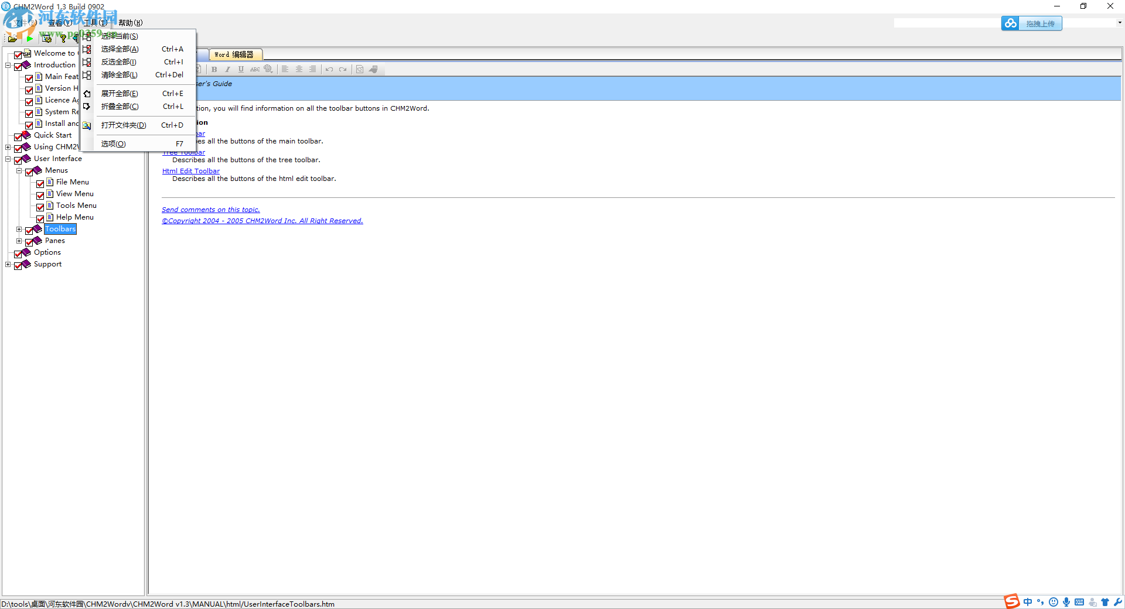Apply italic in the editor toolbar
Viewport: 1125px width, 609px height.
227,69
